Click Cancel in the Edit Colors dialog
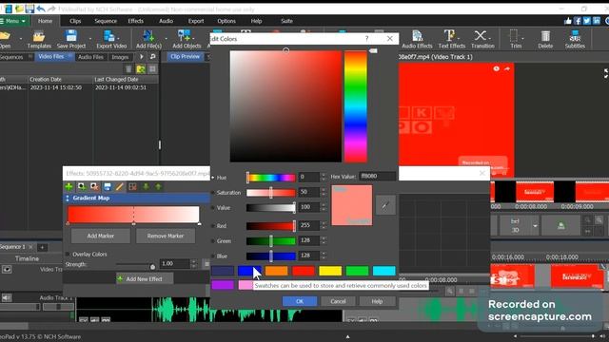Image resolution: width=609 pixels, height=342 pixels. (338, 301)
